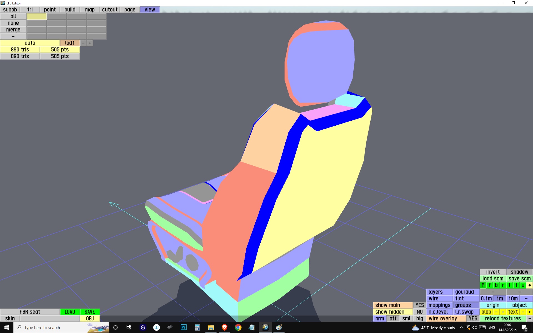Increase lod level with plus button
The width and height of the screenshot is (533, 333).
90,43
